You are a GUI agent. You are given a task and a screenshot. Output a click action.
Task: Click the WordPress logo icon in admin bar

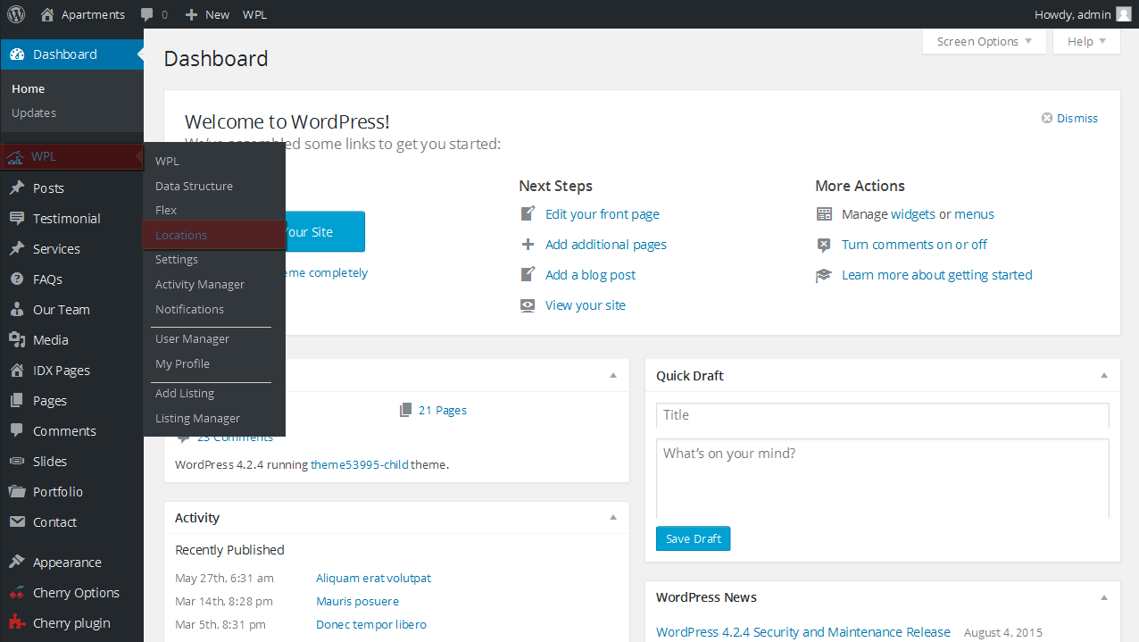click(x=16, y=14)
